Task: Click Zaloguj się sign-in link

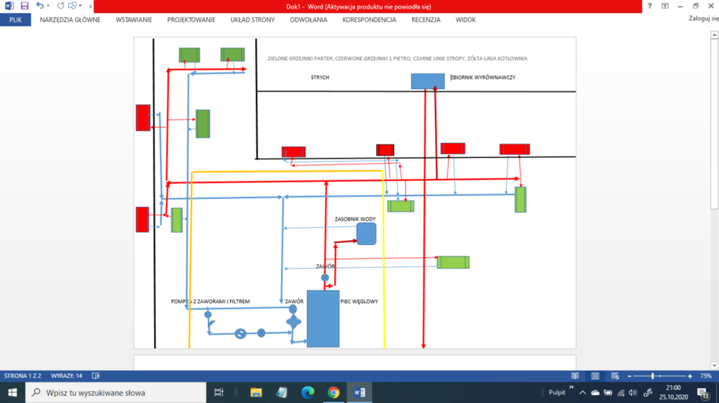Action: (702, 19)
